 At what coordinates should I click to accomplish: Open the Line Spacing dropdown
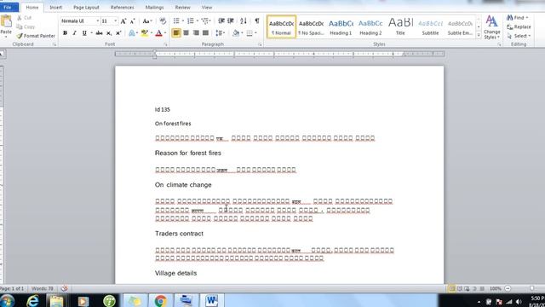220,33
